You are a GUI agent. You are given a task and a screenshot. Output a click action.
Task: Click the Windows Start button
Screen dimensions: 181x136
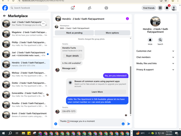click(3, 133)
